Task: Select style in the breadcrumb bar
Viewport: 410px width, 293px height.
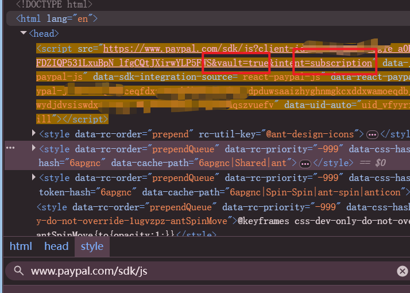Action: pos(92,246)
